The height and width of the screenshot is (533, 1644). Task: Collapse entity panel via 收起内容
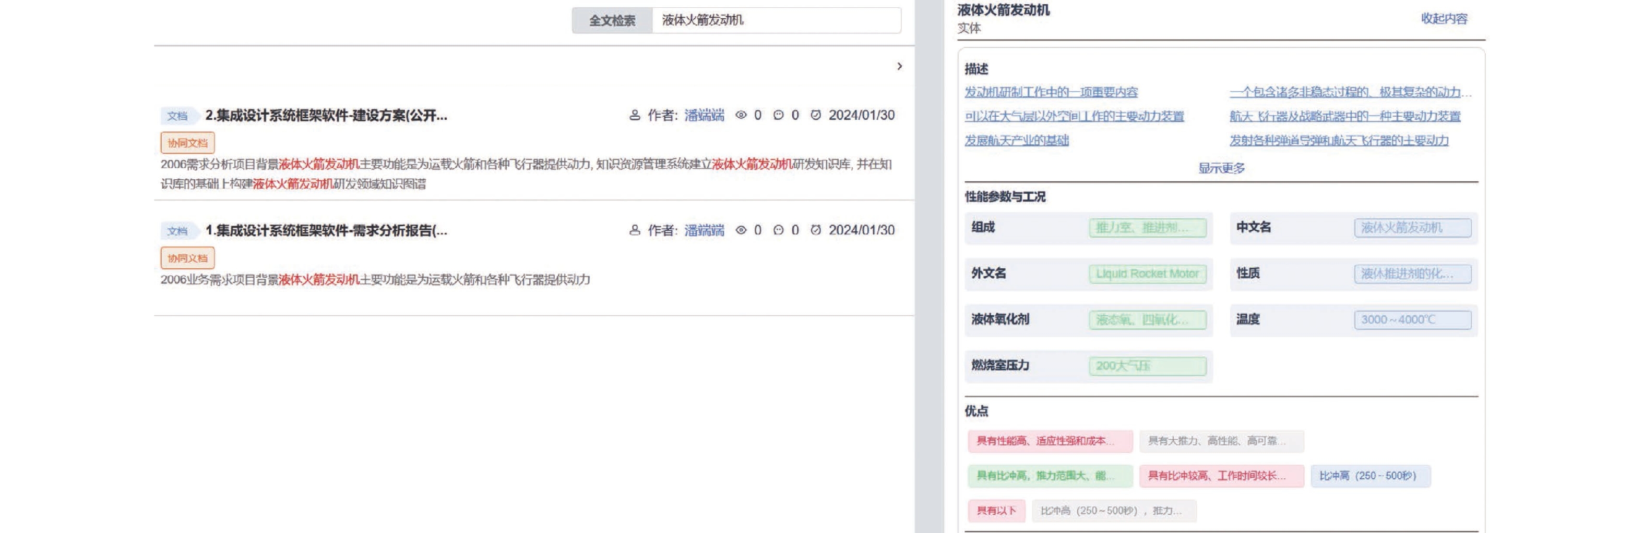pyautogui.click(x=1444, y=18)
